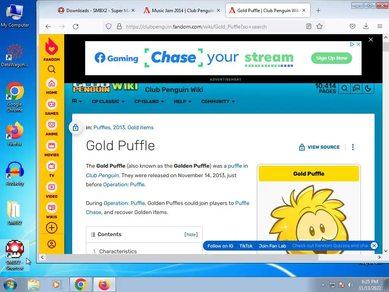Expand the Explore book icon dropdown

[77, 101]
